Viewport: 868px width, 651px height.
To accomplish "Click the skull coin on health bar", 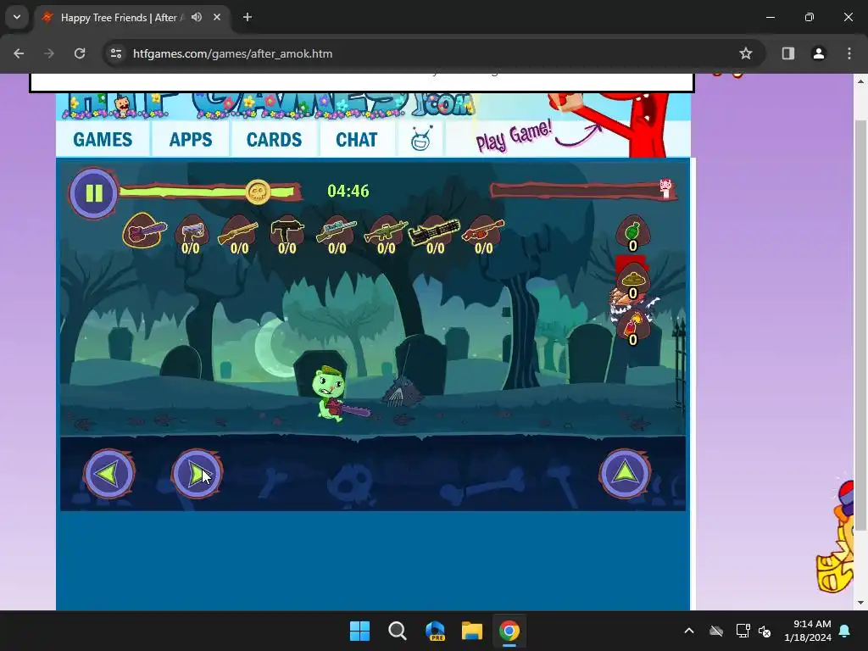I will [x=258, y=192].
